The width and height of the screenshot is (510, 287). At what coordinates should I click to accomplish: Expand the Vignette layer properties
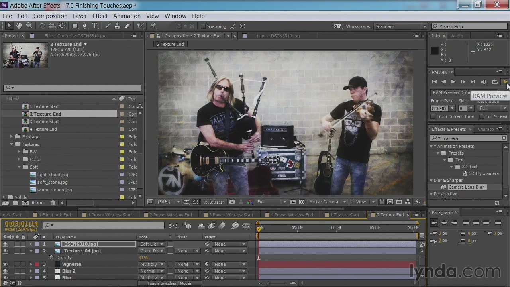tap(31, 264)
